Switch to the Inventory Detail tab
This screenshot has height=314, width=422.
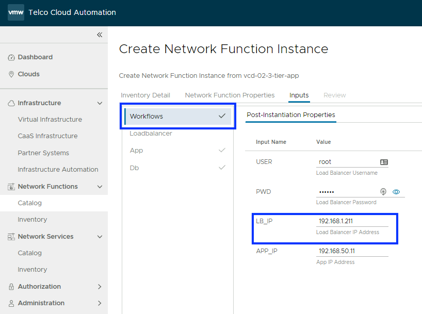pos(145,95)
